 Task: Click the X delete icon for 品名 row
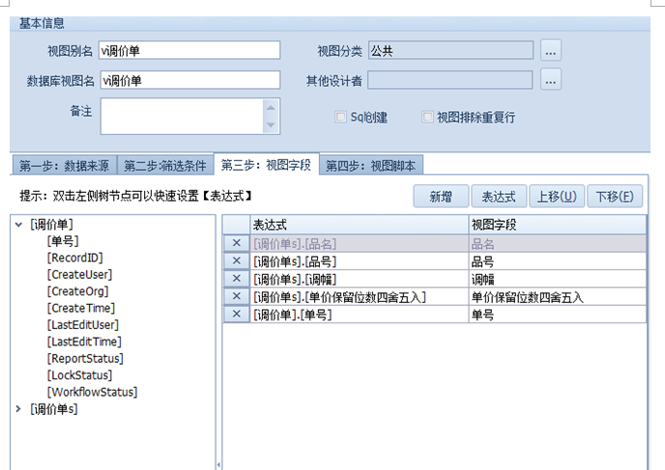[x=237, y=243]
